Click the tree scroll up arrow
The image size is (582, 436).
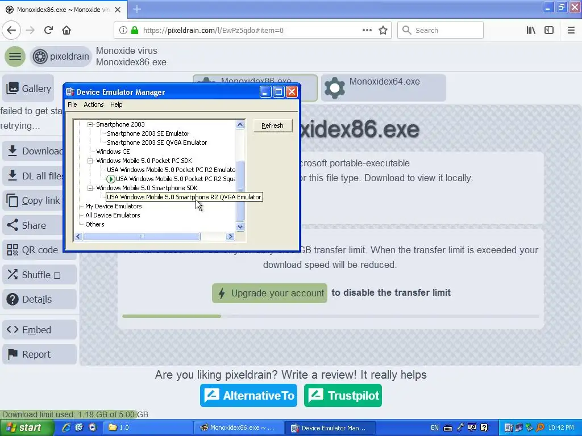[x=240, y=124]
